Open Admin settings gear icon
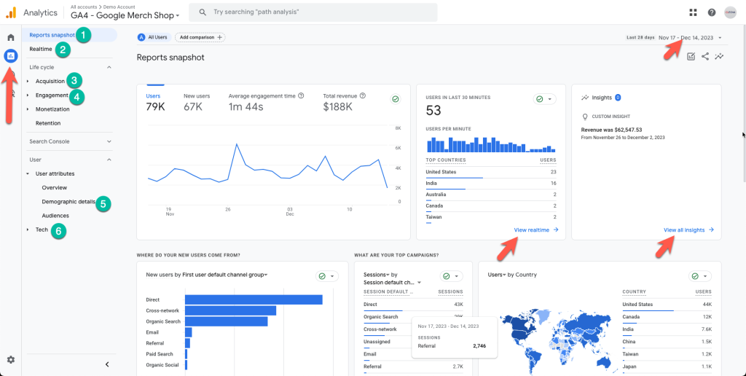Image resolution: width=746 pixels, height=376 pixels. [10, 360]
